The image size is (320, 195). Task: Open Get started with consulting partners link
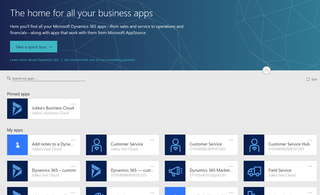pos(100,60)
